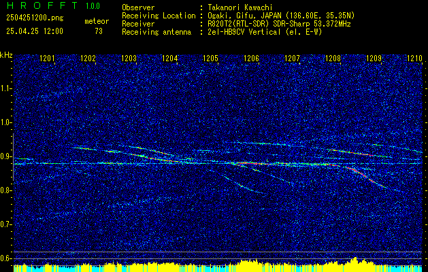Click the date stamp 25.04.25 12:00
The image size is (428, 272).
coord(35,31)
